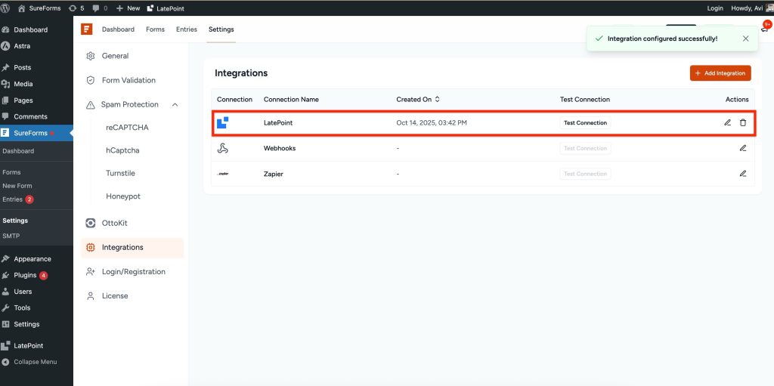
Task: Open the Howdy, Avi profile menu
Action: [x=752, y=8]
